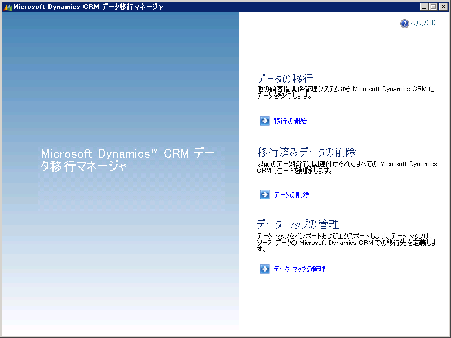Click the Microsoft Dynamics CRM banner title text

point(127,160)
